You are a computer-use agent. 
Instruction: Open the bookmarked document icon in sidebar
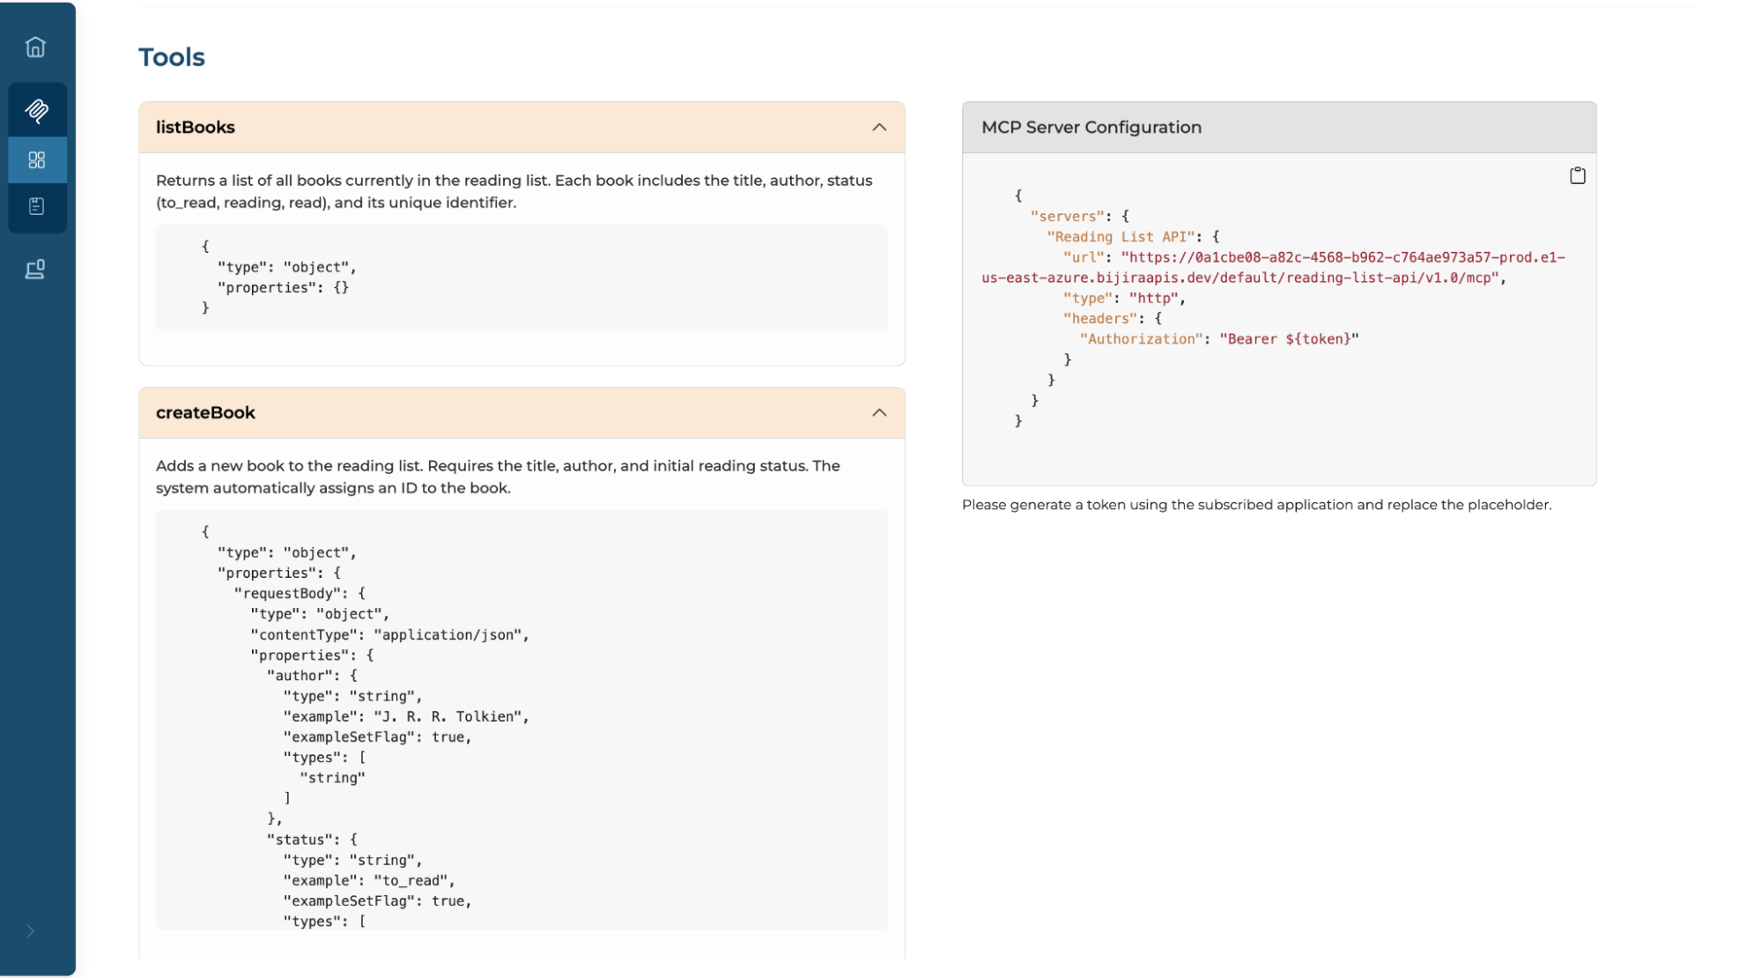click(x=36, y=206)
